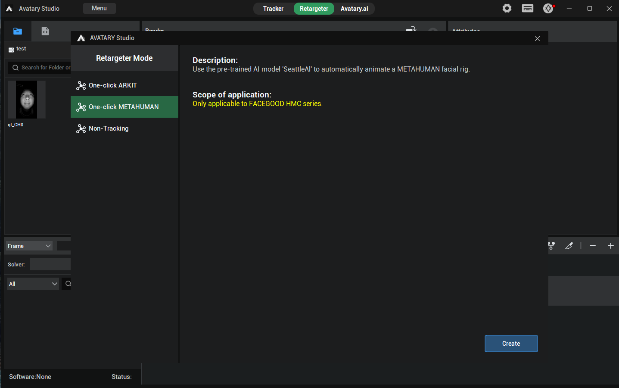Close the AVATARY Studio dialog
This screenshot has width=619, height=388.
[537, 38]
